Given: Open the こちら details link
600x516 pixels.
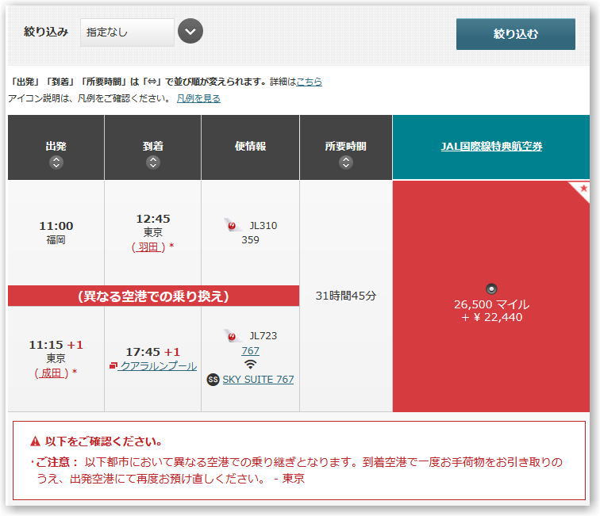Looking at the screenshot, I should [310, 82].
